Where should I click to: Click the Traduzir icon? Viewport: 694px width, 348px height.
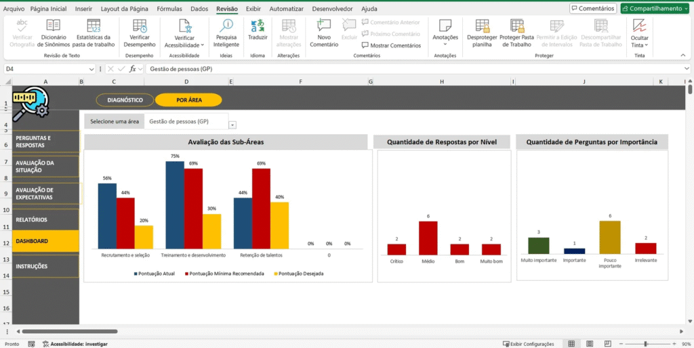258,27
